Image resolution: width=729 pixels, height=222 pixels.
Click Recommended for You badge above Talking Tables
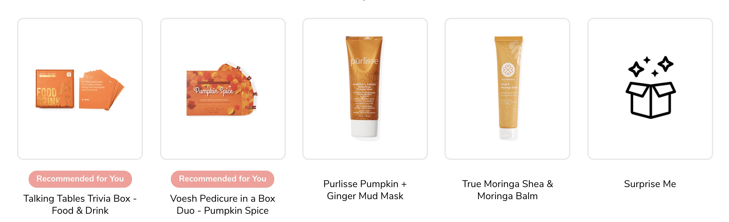tap(80, 179)
